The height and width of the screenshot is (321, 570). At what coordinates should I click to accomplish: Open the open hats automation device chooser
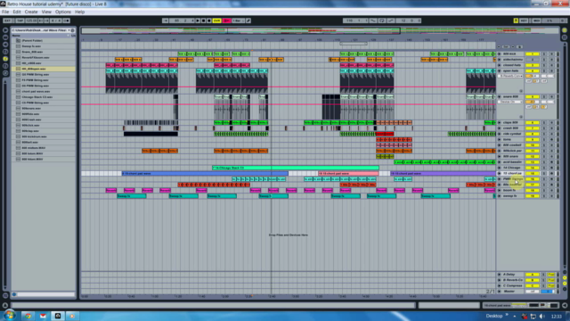tap(510, 76)
